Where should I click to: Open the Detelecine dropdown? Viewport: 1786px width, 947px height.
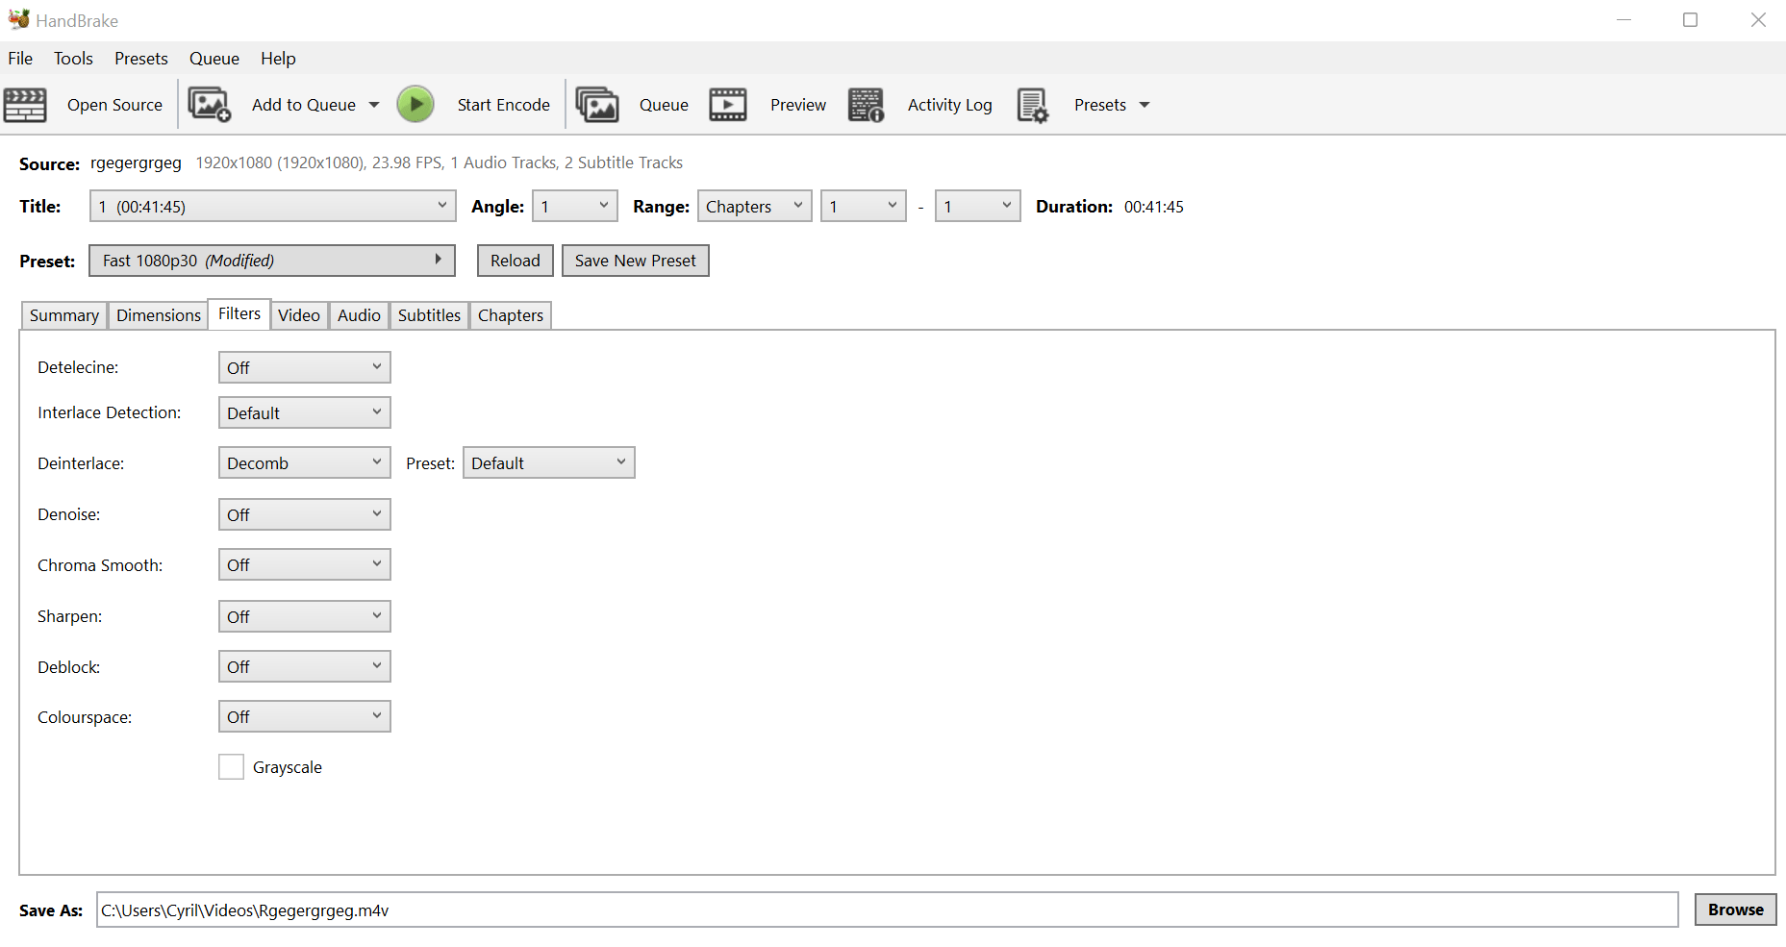tap(305, 367)
